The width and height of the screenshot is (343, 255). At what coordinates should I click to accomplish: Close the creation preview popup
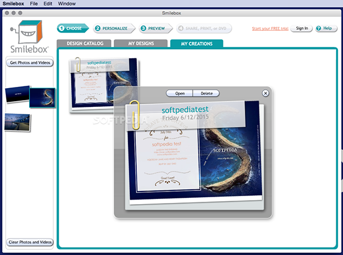tap(265, 93)
